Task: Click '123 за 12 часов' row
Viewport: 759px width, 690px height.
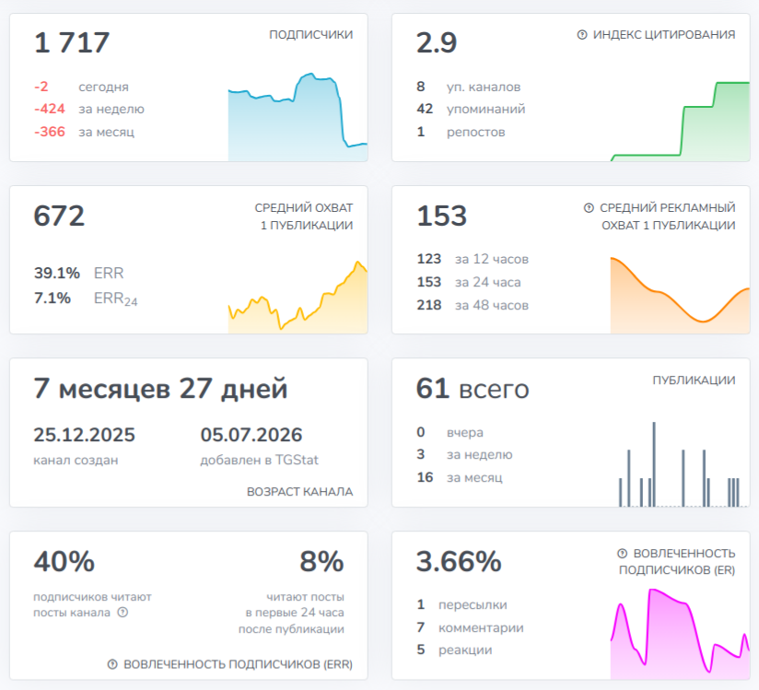Action: 473,259
